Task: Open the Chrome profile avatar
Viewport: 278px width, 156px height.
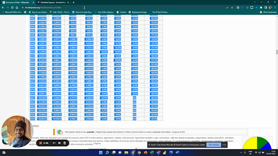Action: coord(270,8)
